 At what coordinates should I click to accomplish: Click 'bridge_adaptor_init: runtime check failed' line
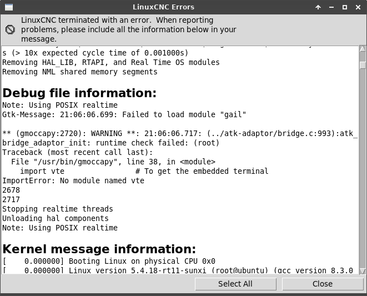coord(110,143)
